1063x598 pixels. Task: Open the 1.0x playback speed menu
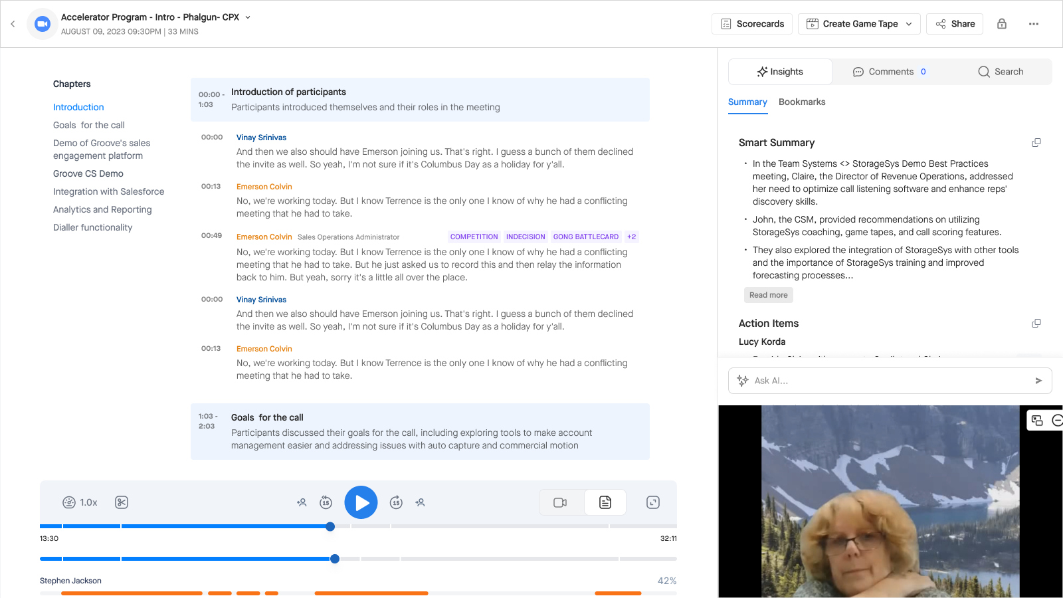[x=80, y=502]
